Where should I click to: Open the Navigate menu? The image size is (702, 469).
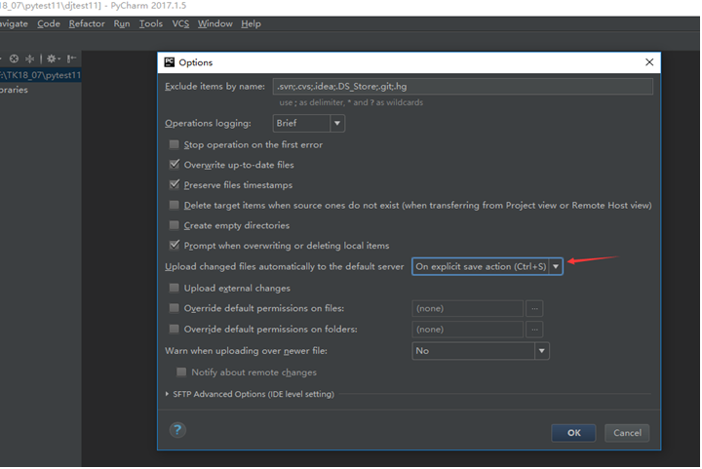pyautogui.click(x=14, y=23)
